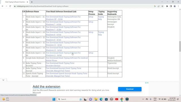Open Chrome three-dot menu
The width and height of the screenshot is (181, 102).
tap(178, 6)
